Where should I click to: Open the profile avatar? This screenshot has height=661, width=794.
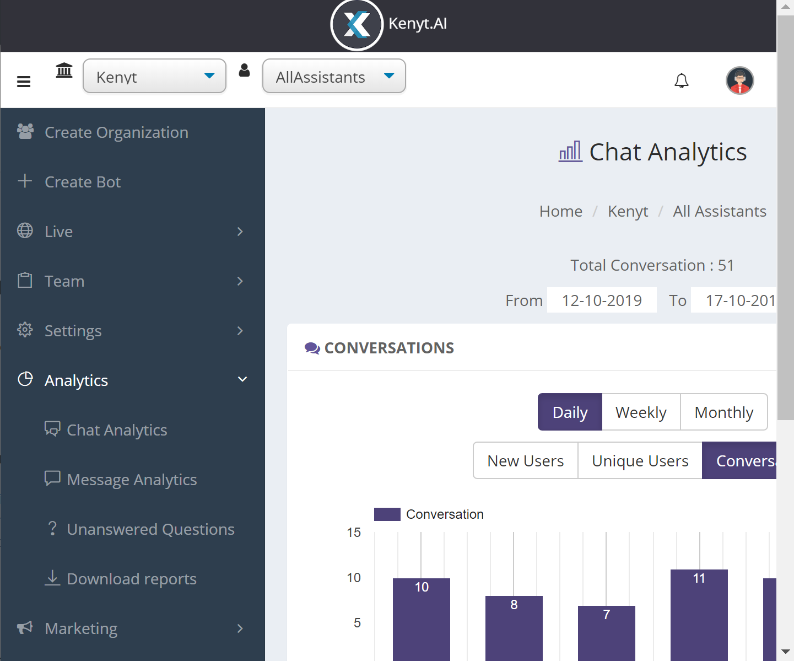[739, 80]
